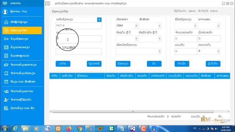
Task: Click the power icon in the top-right corner
Action: (232, 3)
